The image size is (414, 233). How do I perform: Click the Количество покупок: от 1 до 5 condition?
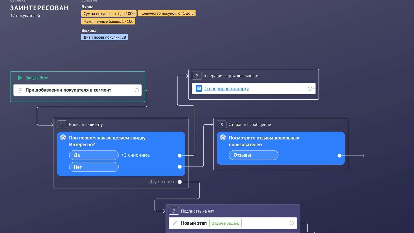coord(167,13)
